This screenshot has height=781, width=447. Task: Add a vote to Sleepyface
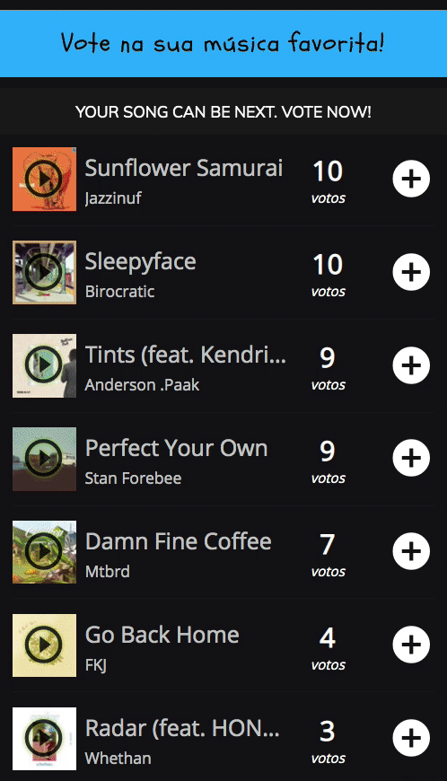pyautogui.click(x=411, y=272)
